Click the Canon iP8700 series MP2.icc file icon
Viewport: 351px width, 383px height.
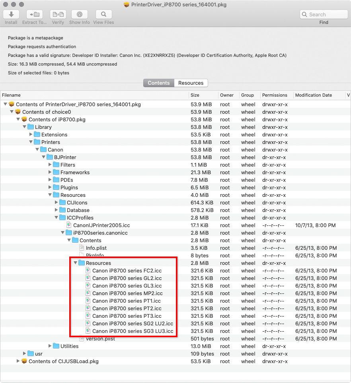click(x=88, y=293)
